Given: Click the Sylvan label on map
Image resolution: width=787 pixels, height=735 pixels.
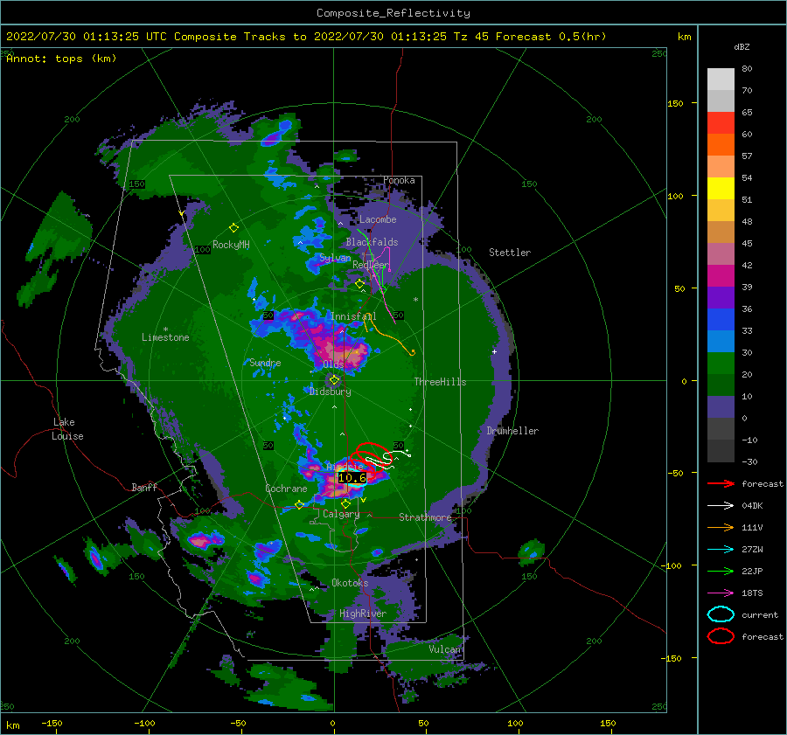Looking at the screenshot, I should (335, 258).
